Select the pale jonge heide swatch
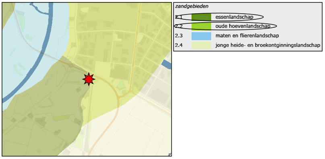This screenshot has width=325, height=159. [201, 45]
